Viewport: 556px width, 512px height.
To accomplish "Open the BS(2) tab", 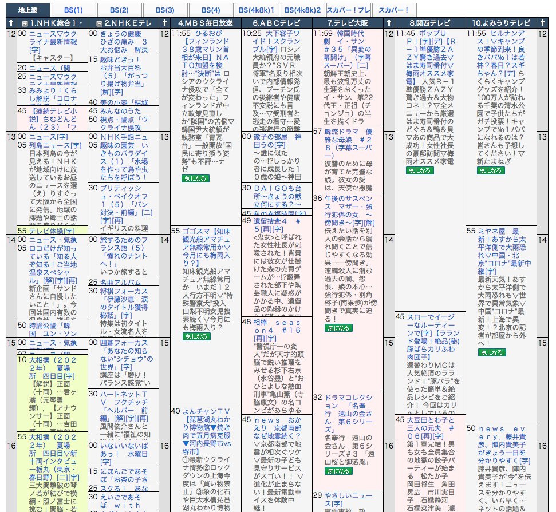I will point(119,10).
